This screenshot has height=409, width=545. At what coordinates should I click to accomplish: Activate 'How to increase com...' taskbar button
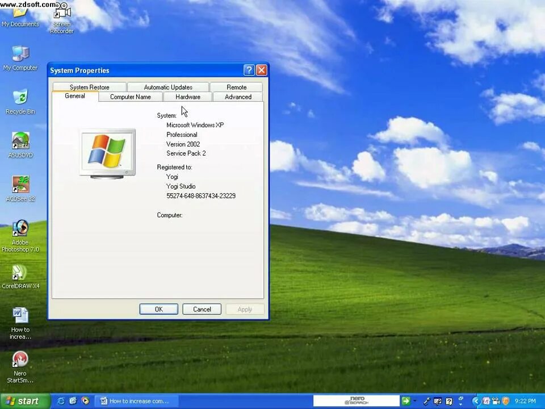point(136,401)
